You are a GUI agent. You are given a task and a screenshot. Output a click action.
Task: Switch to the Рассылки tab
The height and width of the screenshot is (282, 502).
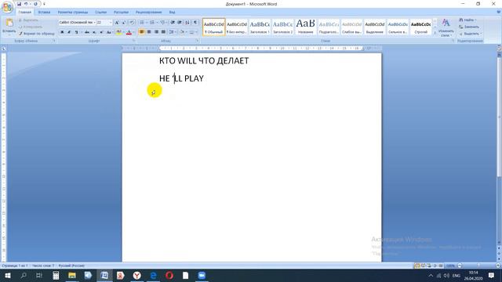point(121,13)
